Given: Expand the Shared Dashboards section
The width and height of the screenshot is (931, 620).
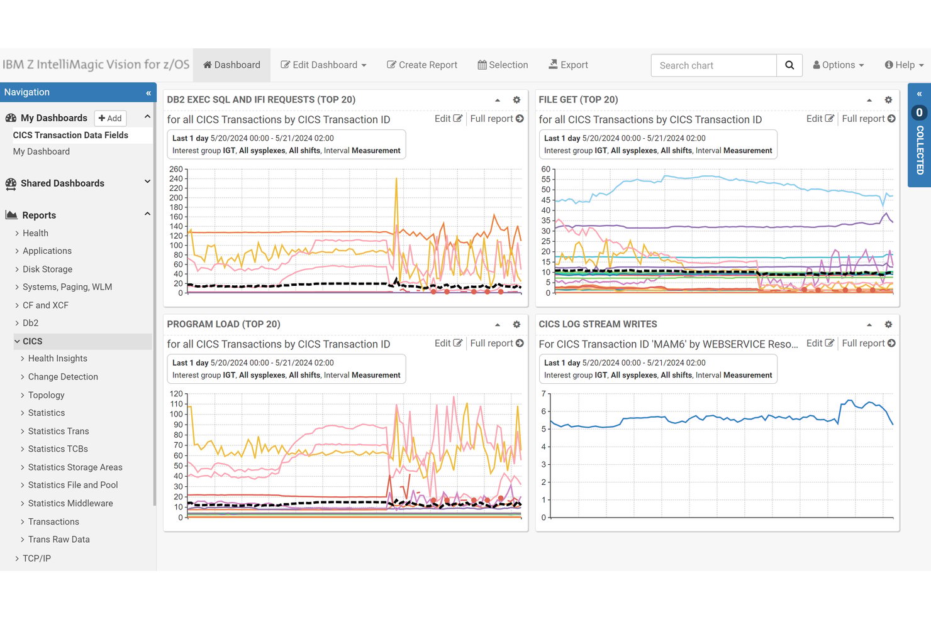Looking at the screenshot, I should 147,182.
